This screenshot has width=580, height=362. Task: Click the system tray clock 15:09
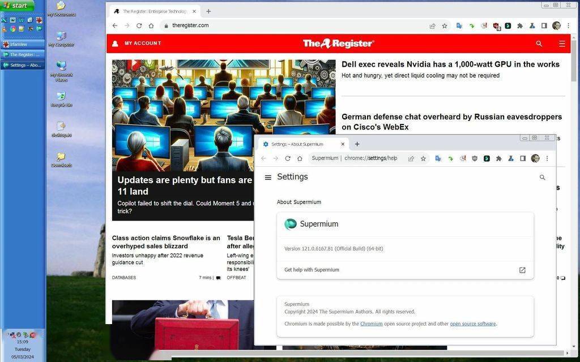click(23, 342)
